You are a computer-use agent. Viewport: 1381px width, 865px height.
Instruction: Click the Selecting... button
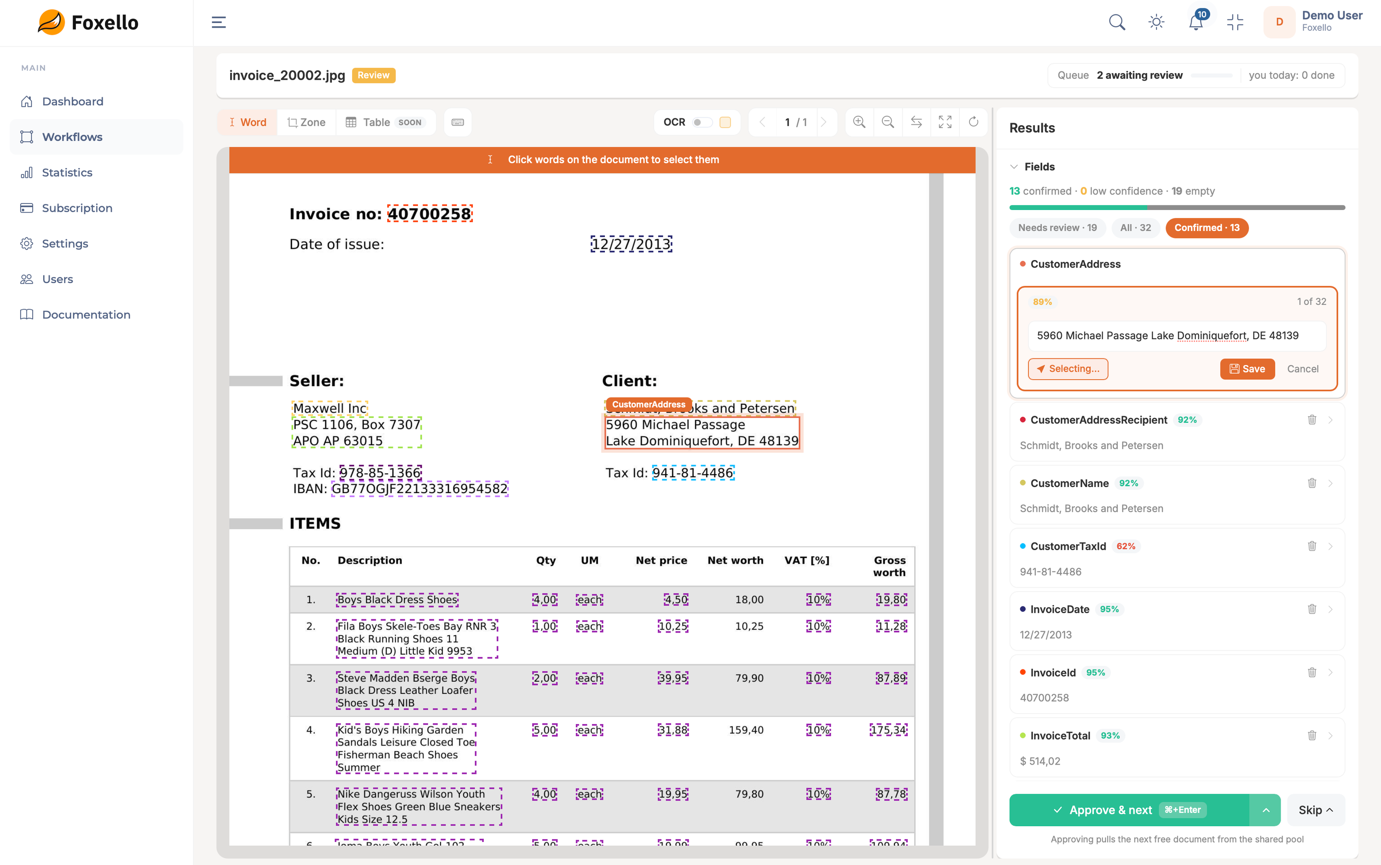coord(1068,369)
